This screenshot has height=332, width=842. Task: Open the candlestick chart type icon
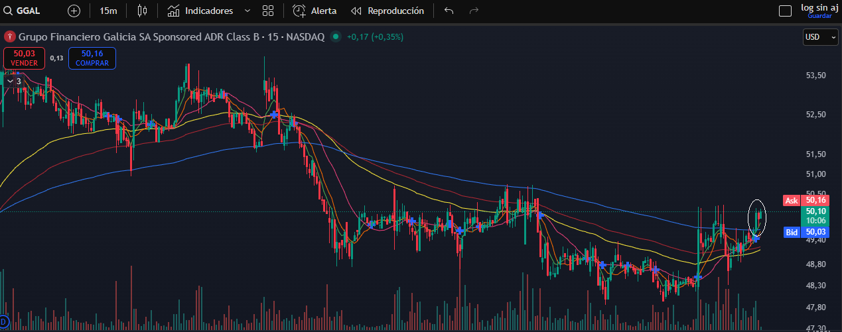(142, 11)
